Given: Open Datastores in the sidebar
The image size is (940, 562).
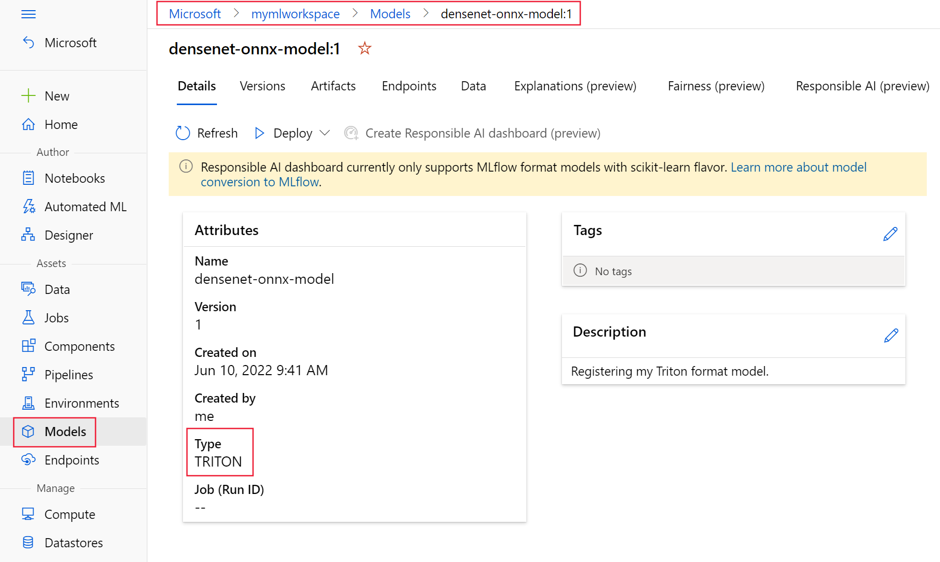Looking at the screenshot, I should pyautogui.click(x=74, y=543).
